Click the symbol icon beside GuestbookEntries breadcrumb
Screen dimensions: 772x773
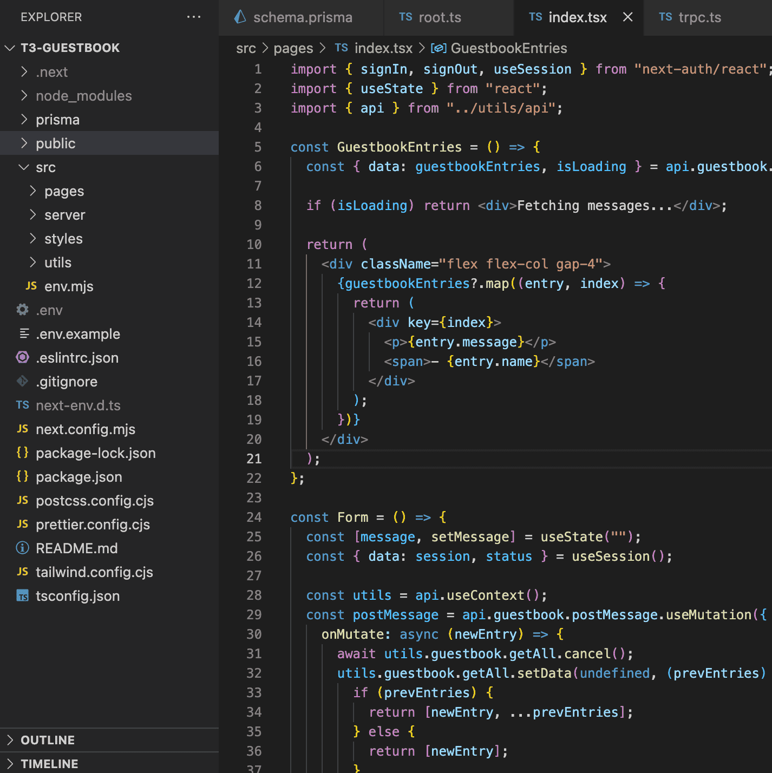tap(438, 48)
